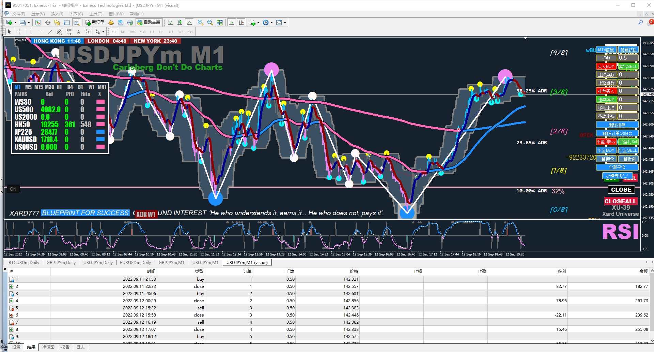Select the Crosshair tool

[x=19, y=32]
